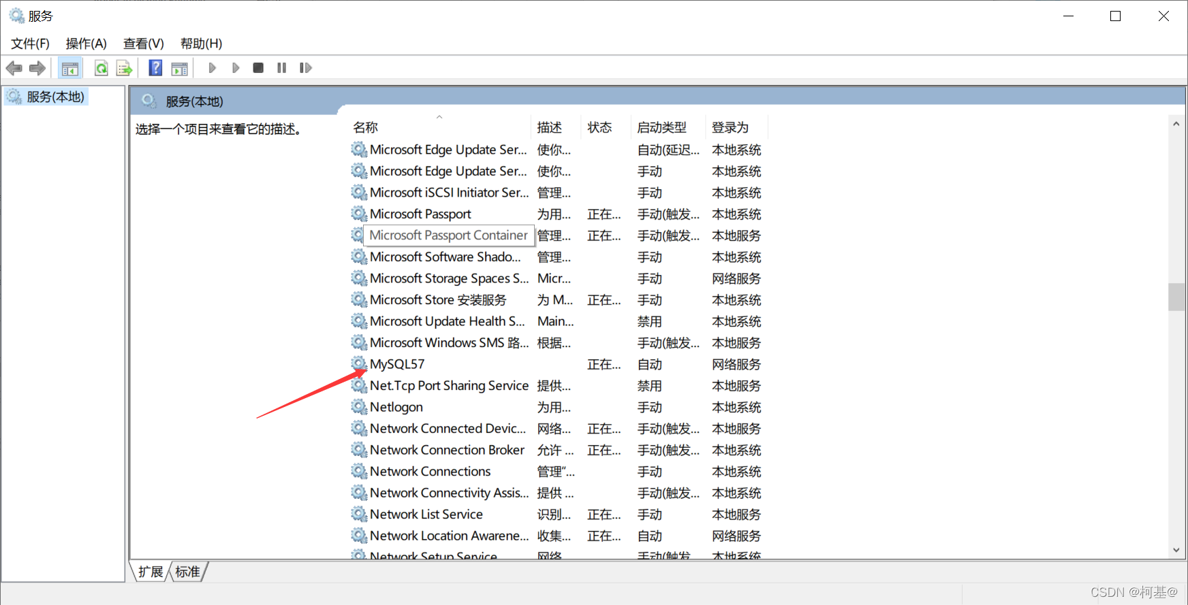
Task: Select Network List Service
Action: point(426,514)
